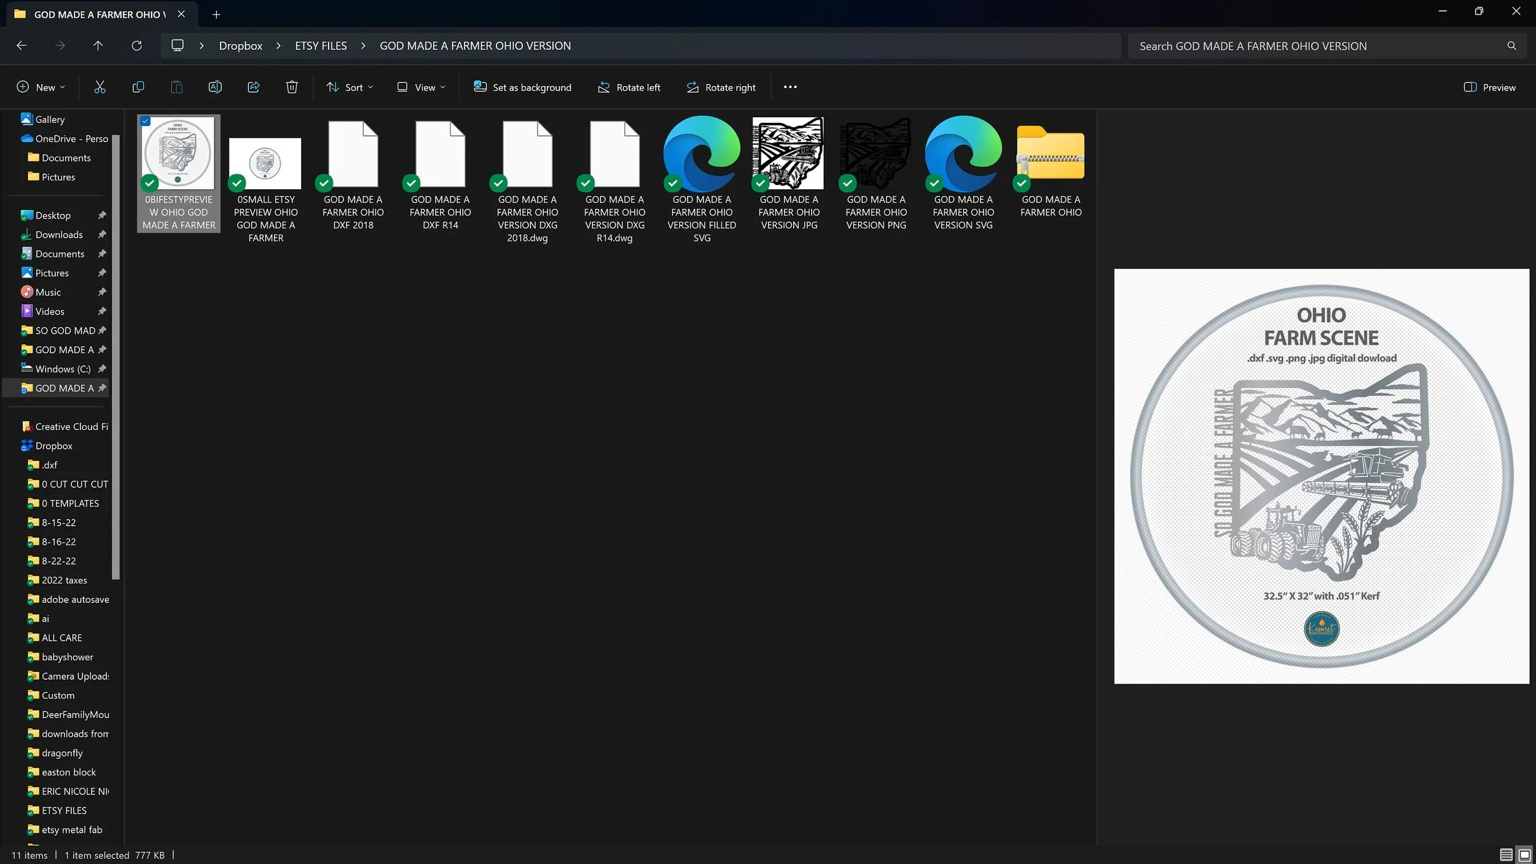Click the Set as background button
The height and width of the screenshot is (864, 1536).
pos(522,87)
